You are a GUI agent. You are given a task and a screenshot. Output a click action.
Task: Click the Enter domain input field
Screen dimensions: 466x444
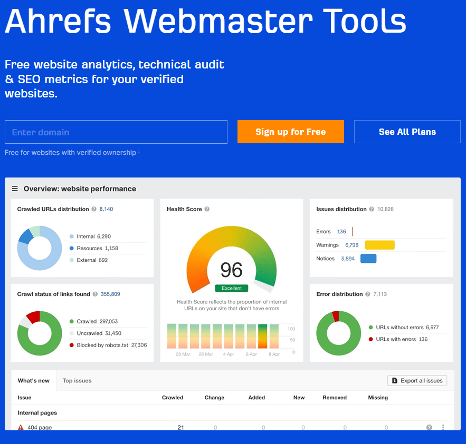116,132
